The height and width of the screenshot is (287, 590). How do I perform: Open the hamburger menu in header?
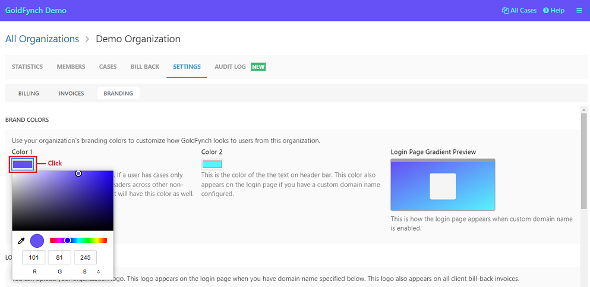(x=579, y=11)
